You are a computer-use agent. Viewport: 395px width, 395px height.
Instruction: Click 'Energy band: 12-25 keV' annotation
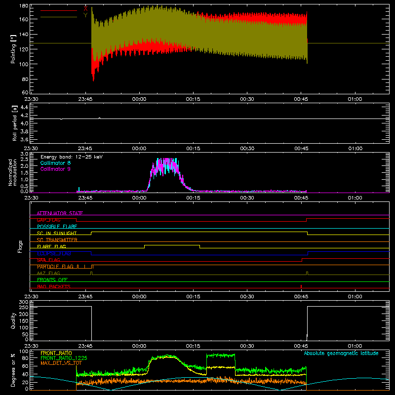coord(72,157)
